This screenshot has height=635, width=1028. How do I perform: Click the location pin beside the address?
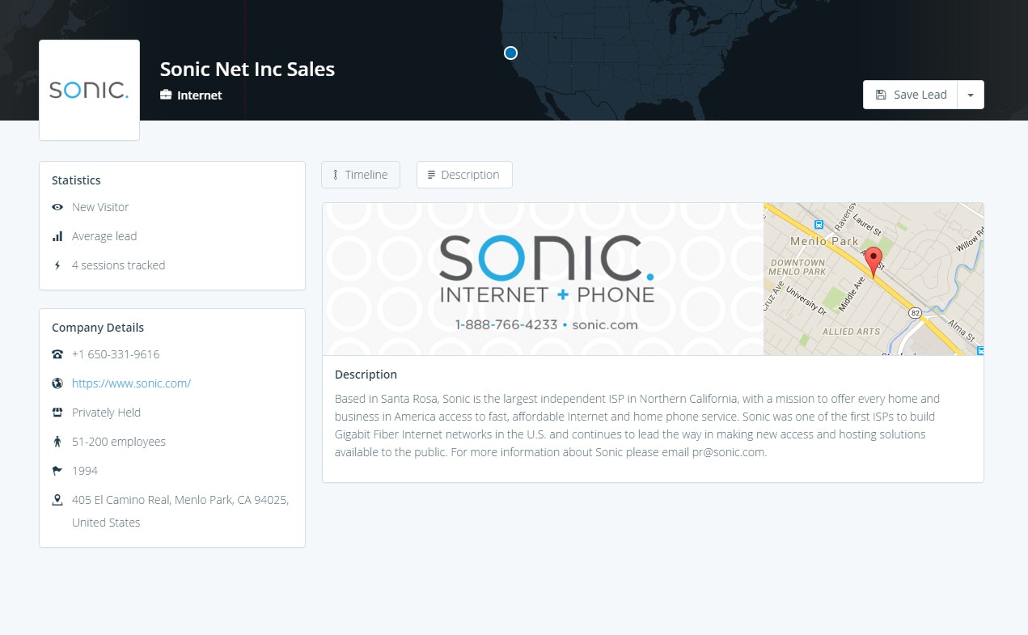point(57,499)
